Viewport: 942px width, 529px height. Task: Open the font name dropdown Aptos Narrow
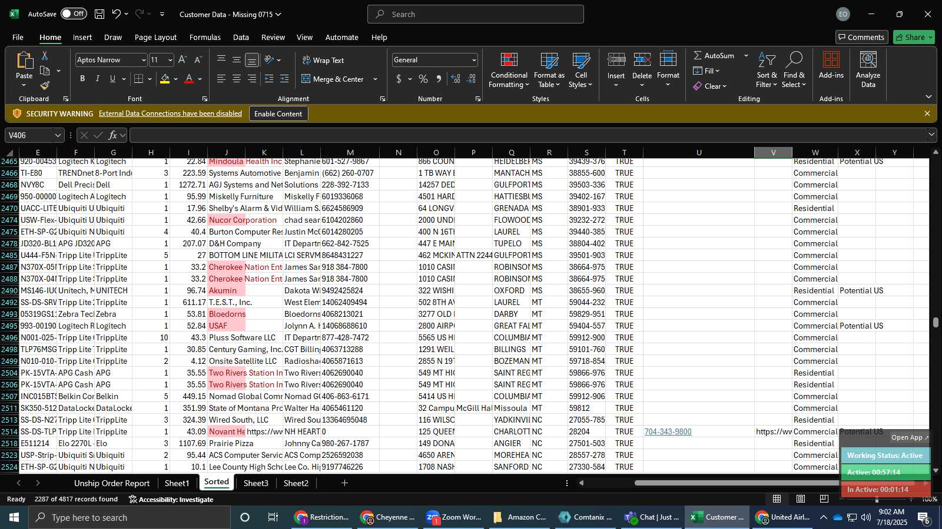tap(143, 60)
